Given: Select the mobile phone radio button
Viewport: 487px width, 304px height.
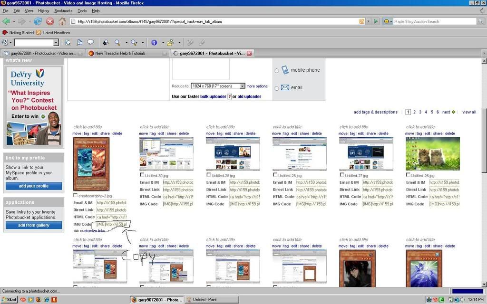Looking at the screenshot, I should pyautogui.click(x=276, y=71).
